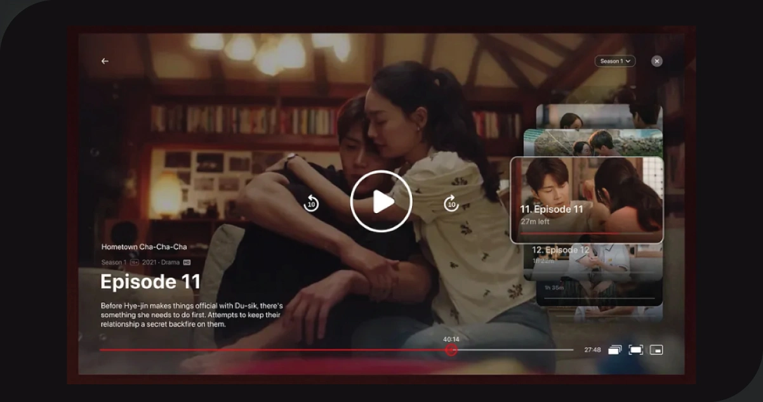Screen dimensions: 763x402
Task: Click the HD badge next to Drama
Action: click(186, 262)
